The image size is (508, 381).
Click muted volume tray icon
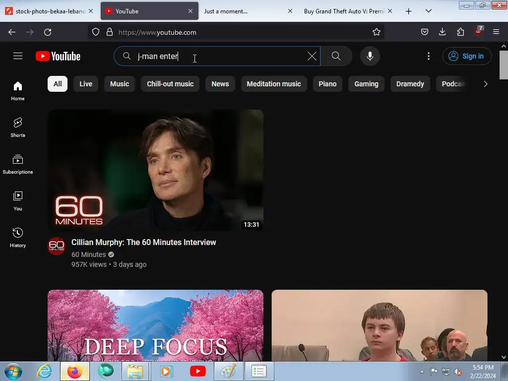click(x=458, y=372)
